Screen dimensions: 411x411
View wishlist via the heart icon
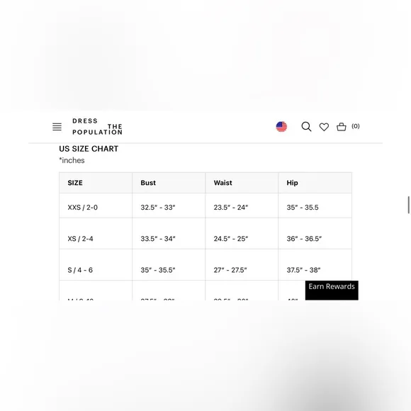pos(324,127)
